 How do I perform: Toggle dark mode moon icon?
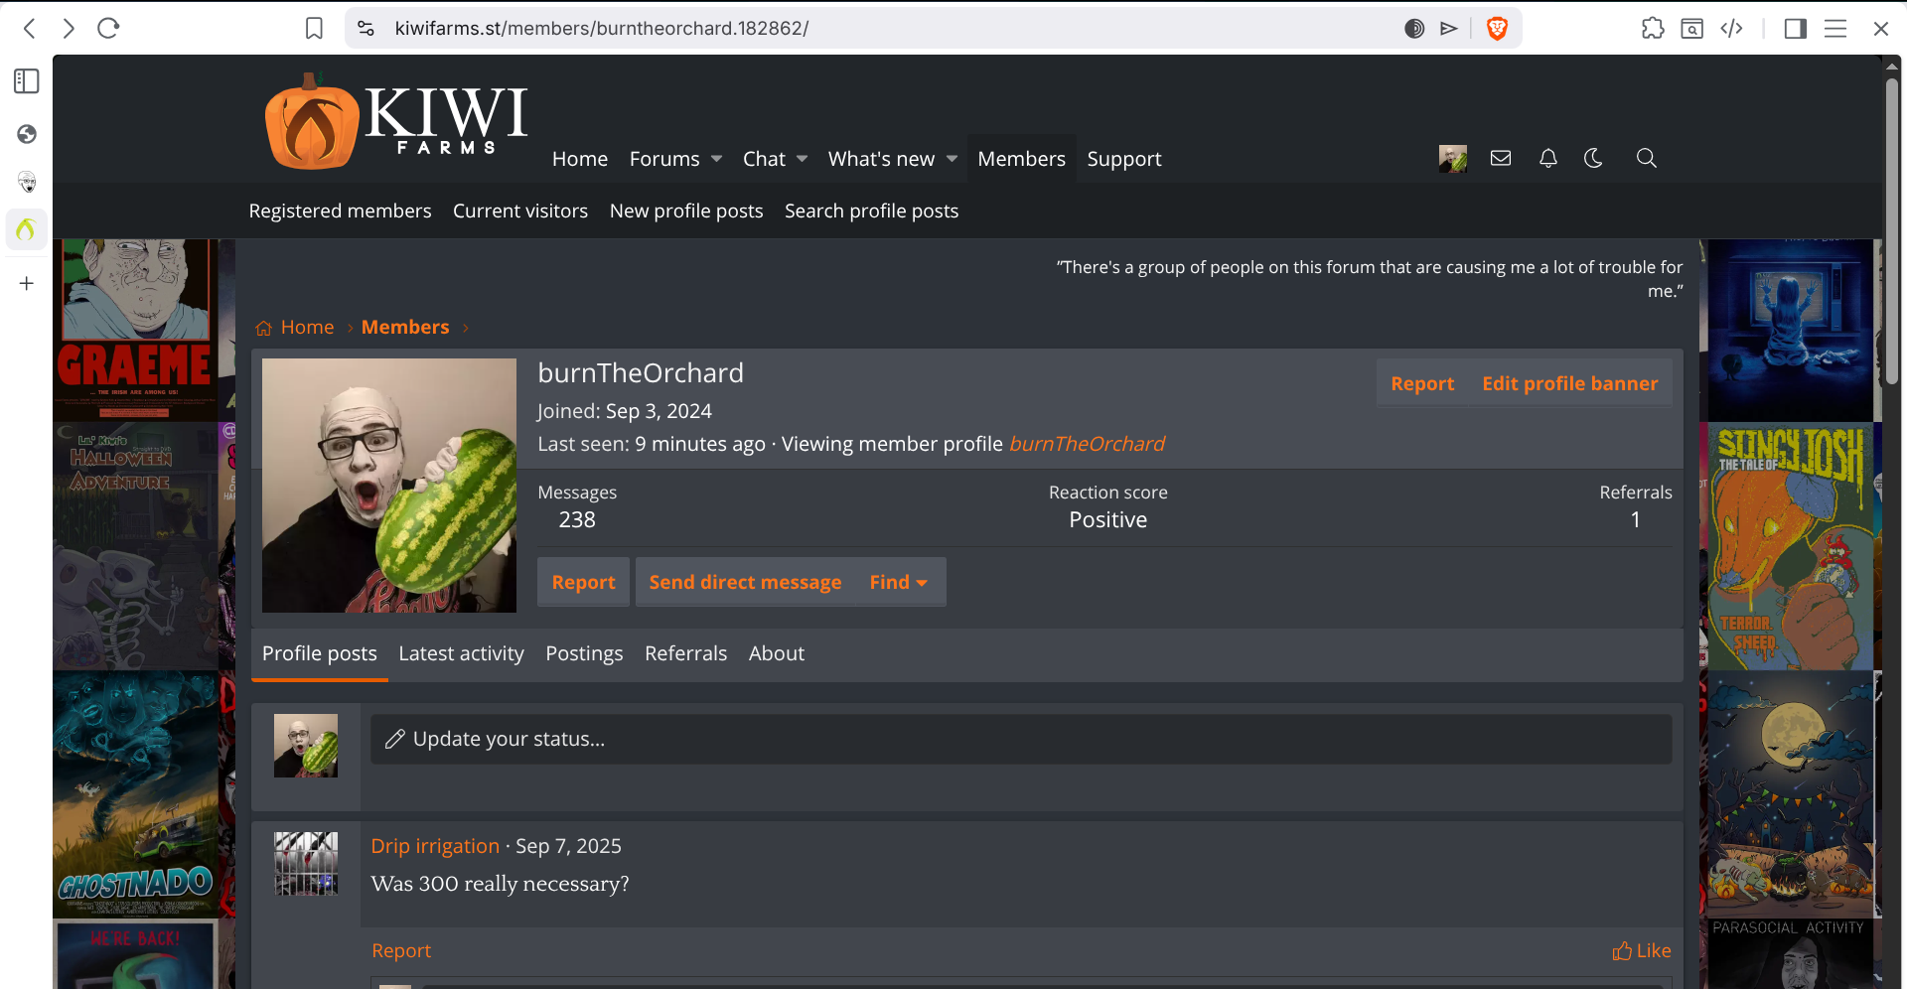1593,158
